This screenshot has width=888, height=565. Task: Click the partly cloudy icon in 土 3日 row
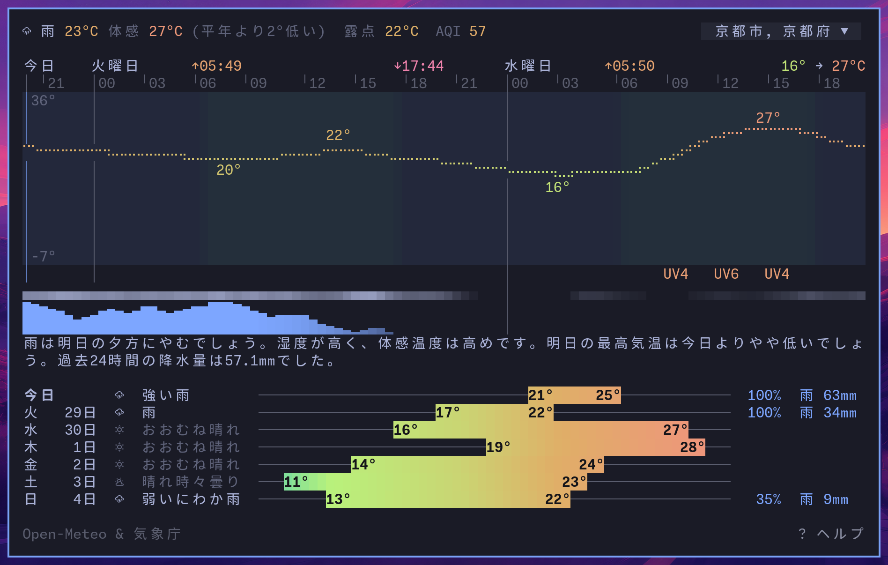click(x=119, y=482)
